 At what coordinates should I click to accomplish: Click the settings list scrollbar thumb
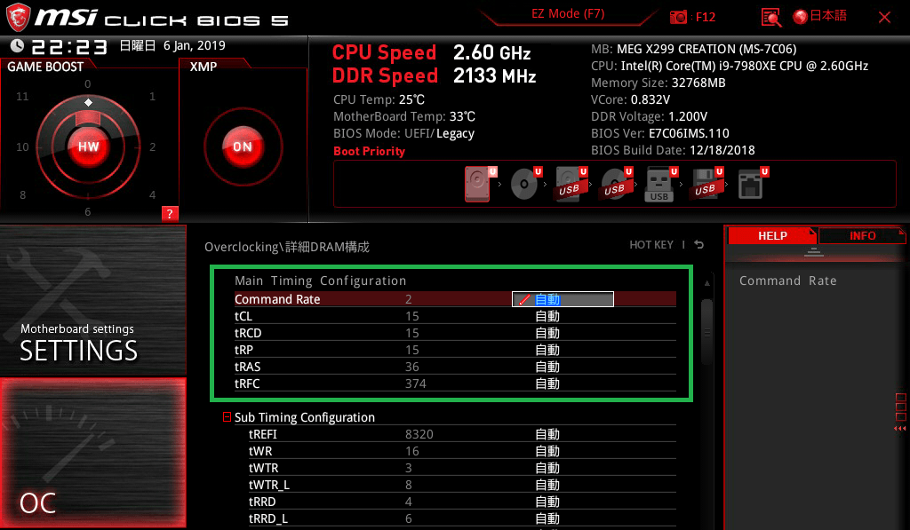706,332
